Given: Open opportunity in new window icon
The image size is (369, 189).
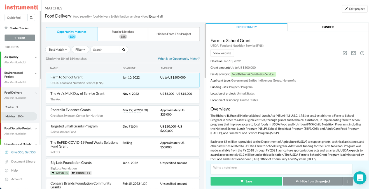Looking at the screenshot, I should (x=345, y=53).
